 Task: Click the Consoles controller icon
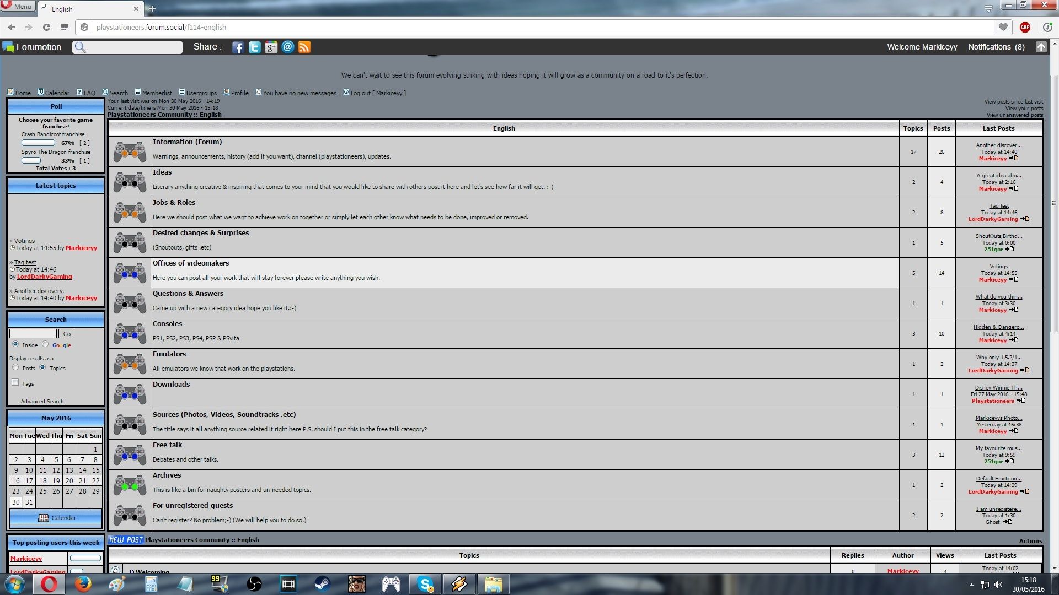(x=130, y=333)
